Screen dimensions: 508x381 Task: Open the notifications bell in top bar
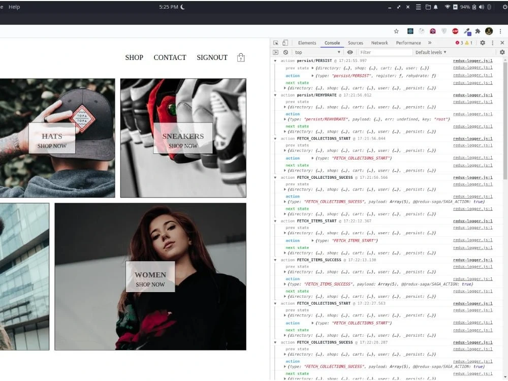point(436,7)
